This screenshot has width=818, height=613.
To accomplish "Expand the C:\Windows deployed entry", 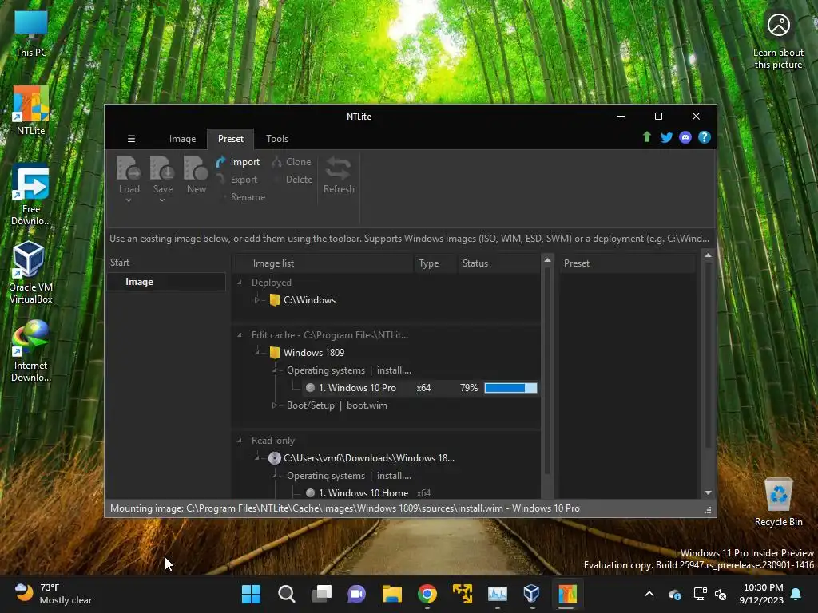I will coord(256,300).
